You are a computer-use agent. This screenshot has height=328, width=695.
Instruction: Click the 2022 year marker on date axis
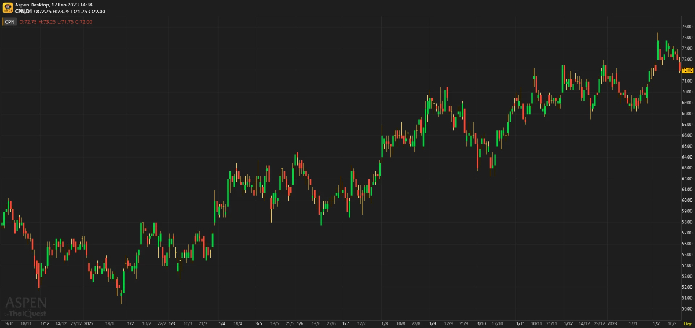89,323
